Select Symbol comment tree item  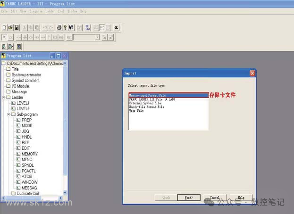point(25,80)
